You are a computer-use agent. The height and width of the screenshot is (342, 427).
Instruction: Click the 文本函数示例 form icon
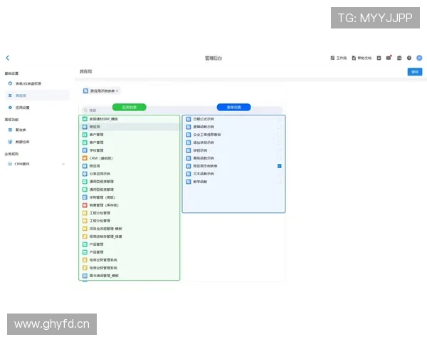(189, 174)
